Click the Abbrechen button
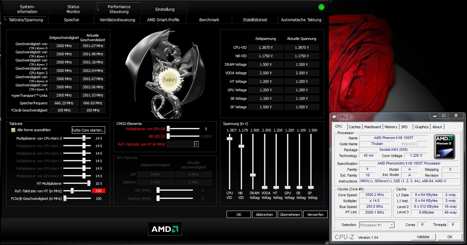 click(x=264, y=215)
